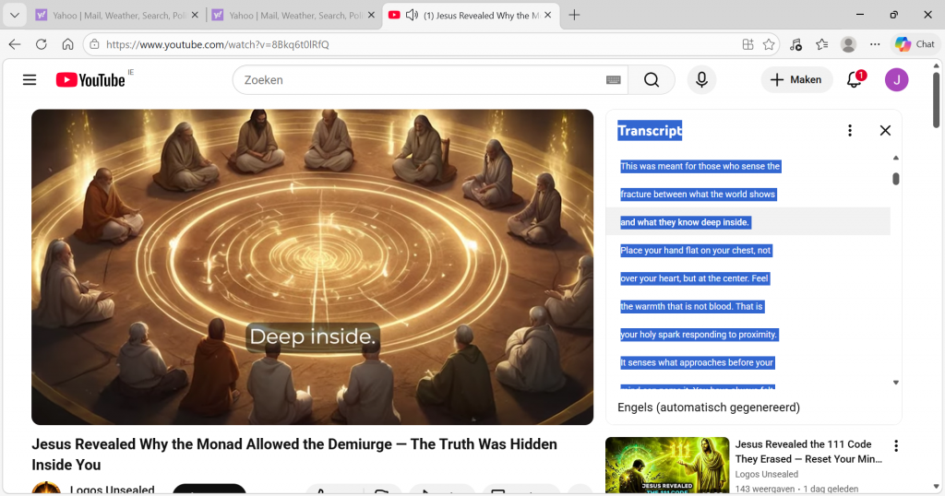Open the Copilot Chat button
This screenshot has height=496, width=945.
[x=915, y=44]
